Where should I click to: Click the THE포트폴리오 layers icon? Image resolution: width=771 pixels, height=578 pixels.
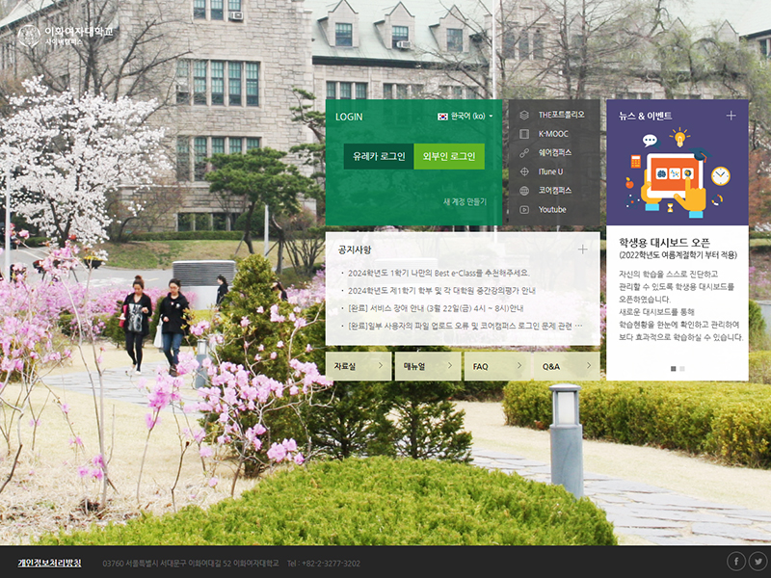tap(524, 115)
